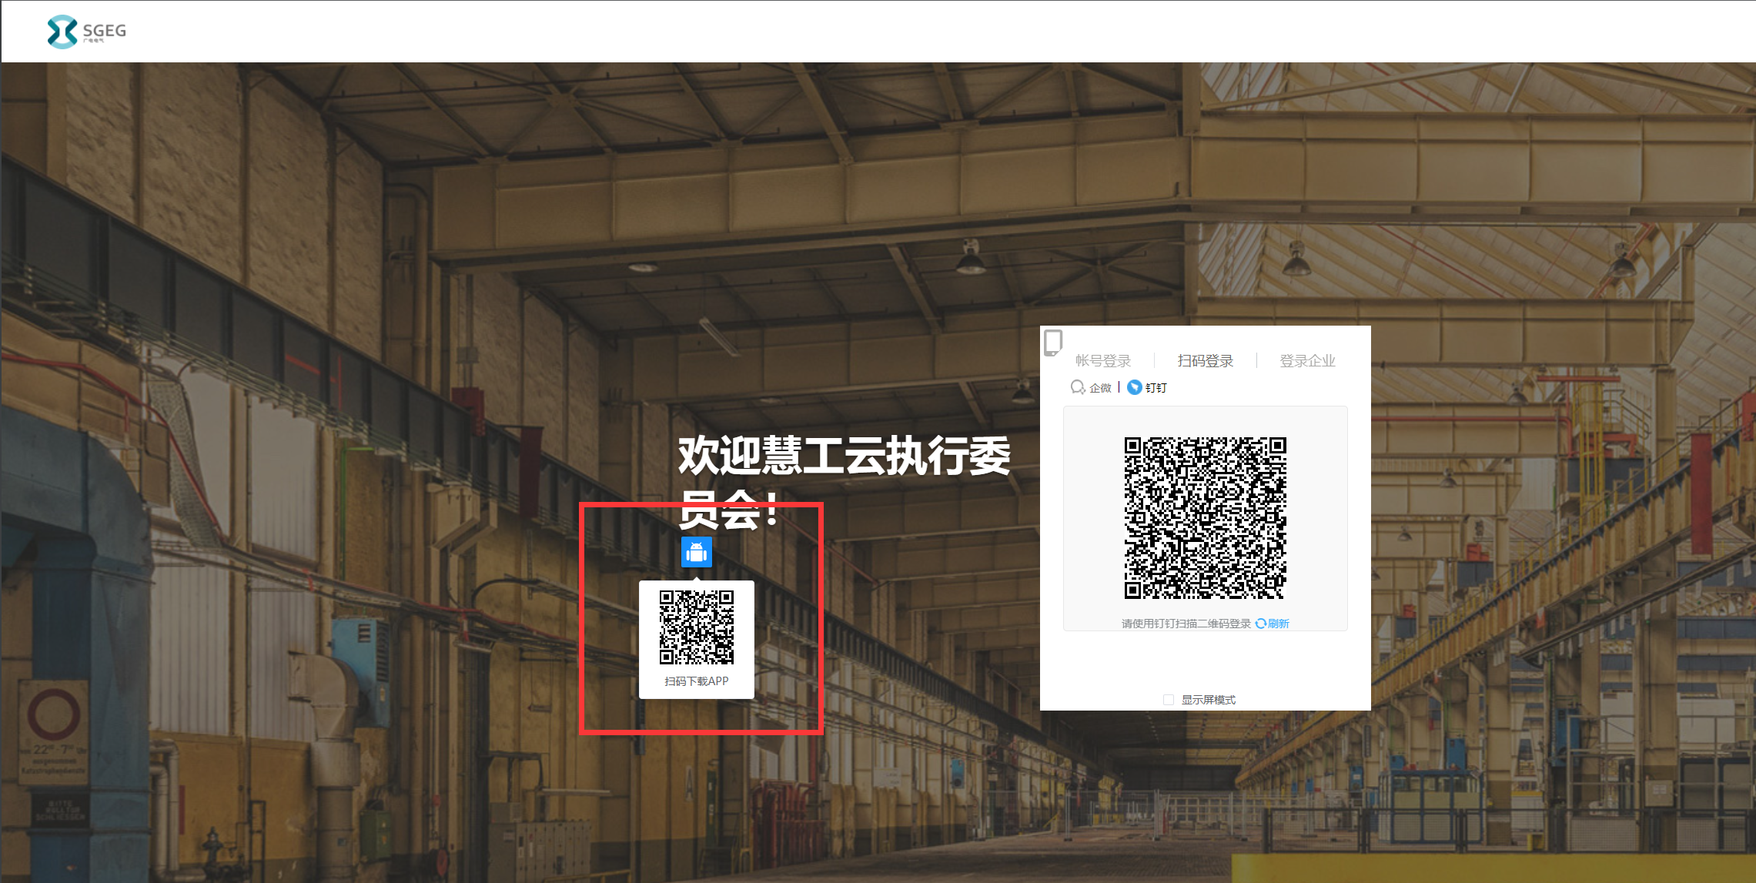Select the 扫码登录 tab
Screen dimensions: 1756x883
(1206, 360)
